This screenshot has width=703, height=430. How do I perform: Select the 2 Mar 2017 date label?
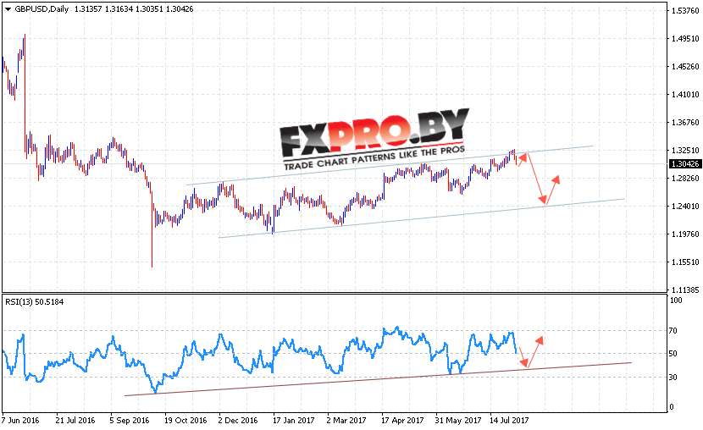346,420
